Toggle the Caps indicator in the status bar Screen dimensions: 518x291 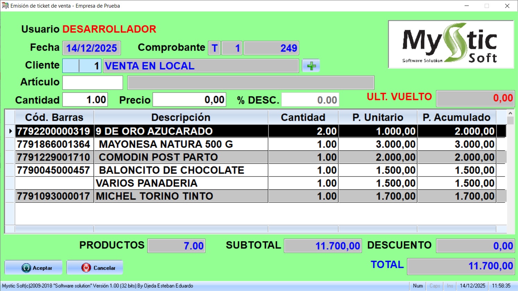tap(434, 286)
